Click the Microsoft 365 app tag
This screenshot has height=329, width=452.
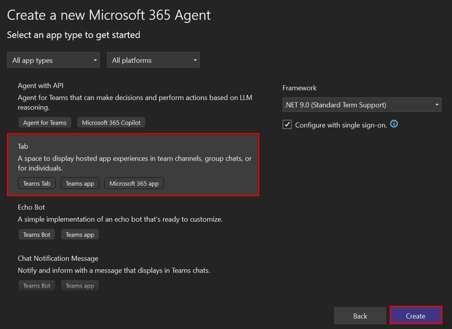point(134,184)
